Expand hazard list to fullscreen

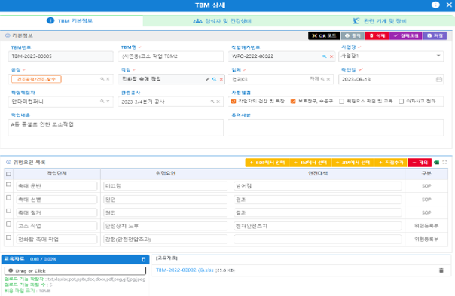(445, 163)
